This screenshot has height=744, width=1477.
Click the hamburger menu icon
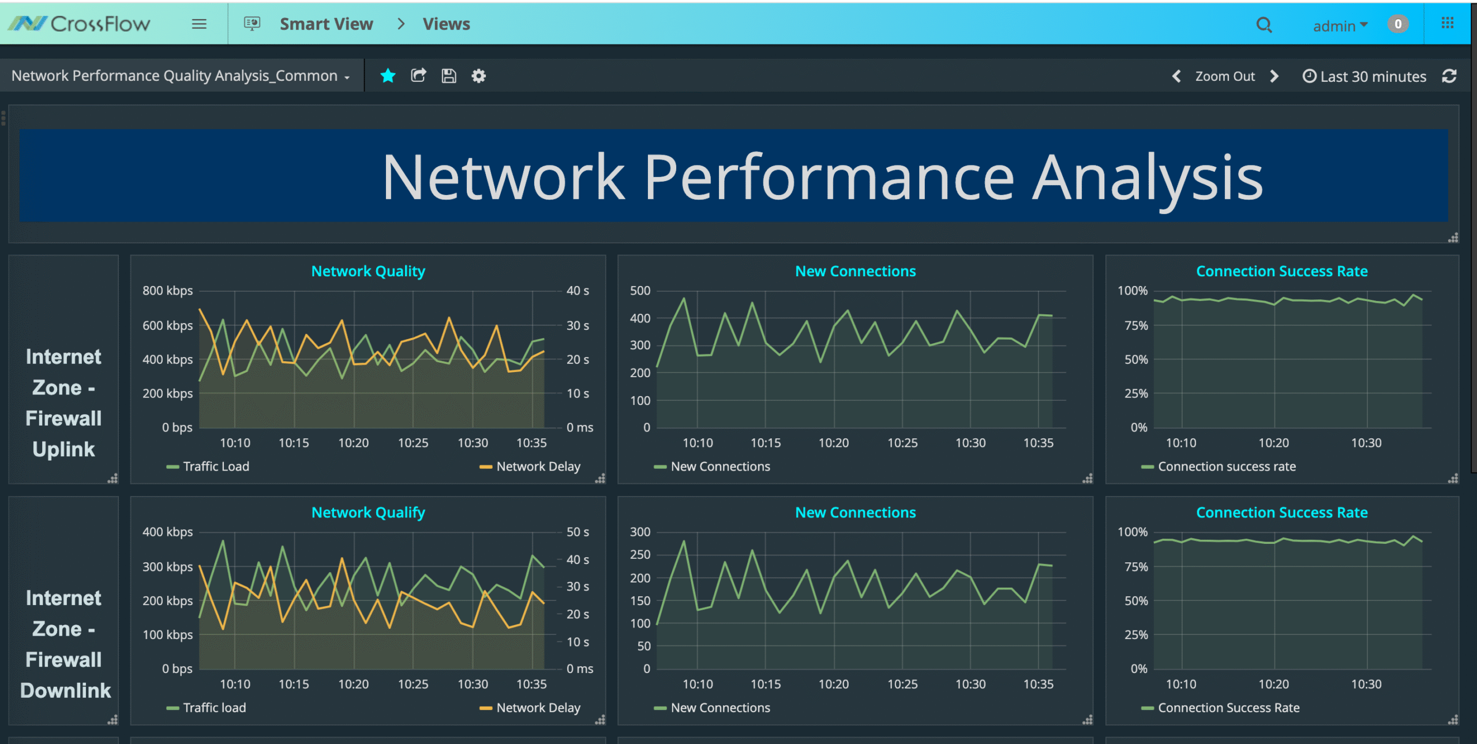coord(199,24)
